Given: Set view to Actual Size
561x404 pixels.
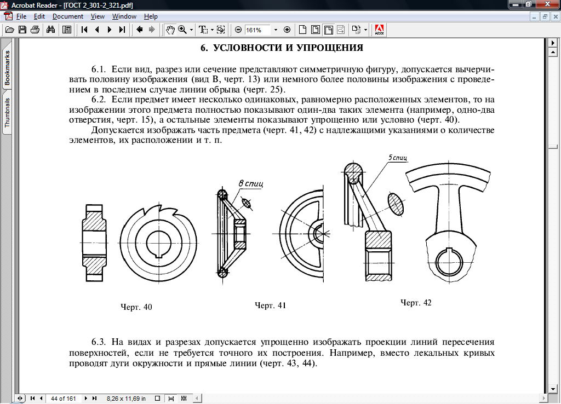Looking at the screenshot, I should pyautogui.click(x=302, y=30).
